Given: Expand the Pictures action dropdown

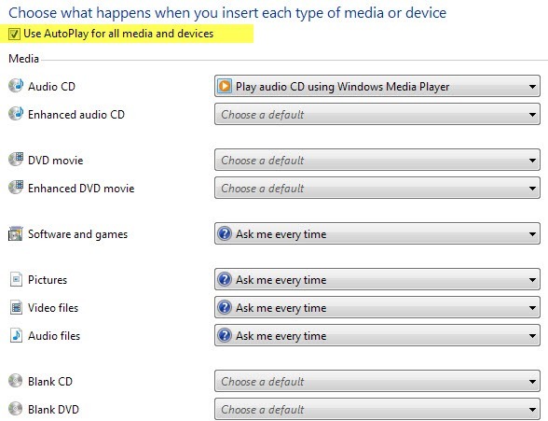Looking at the screenshot, I should [377, 280].
